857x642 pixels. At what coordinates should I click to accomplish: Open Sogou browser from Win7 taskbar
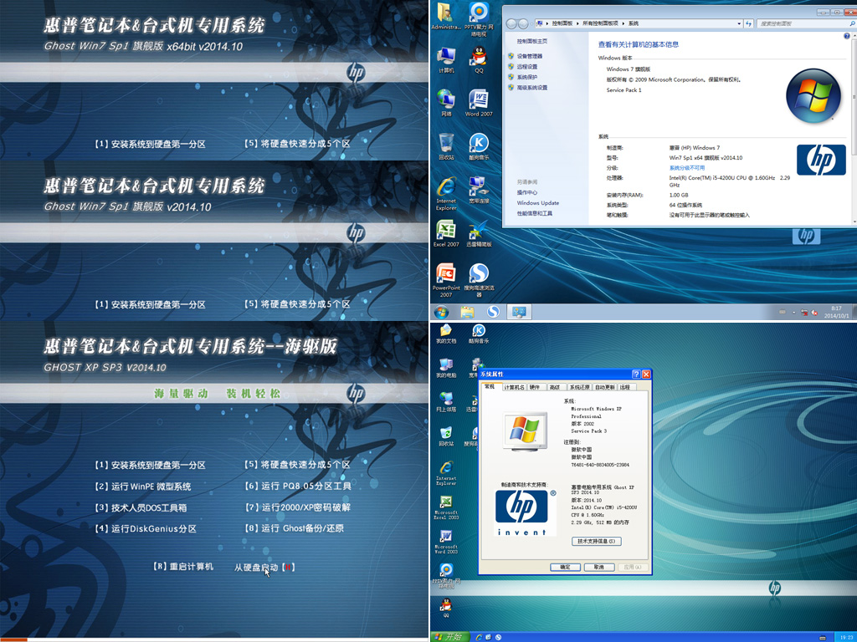[493, 312]
